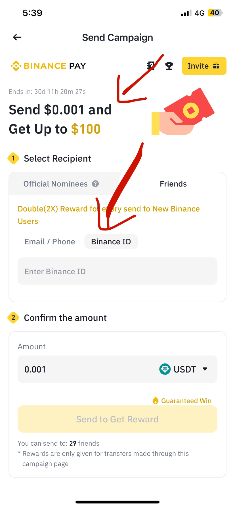Select the Email / Phone option
Image resolution: width=235 pixels, height=508 pixels.
coord(50,242)
